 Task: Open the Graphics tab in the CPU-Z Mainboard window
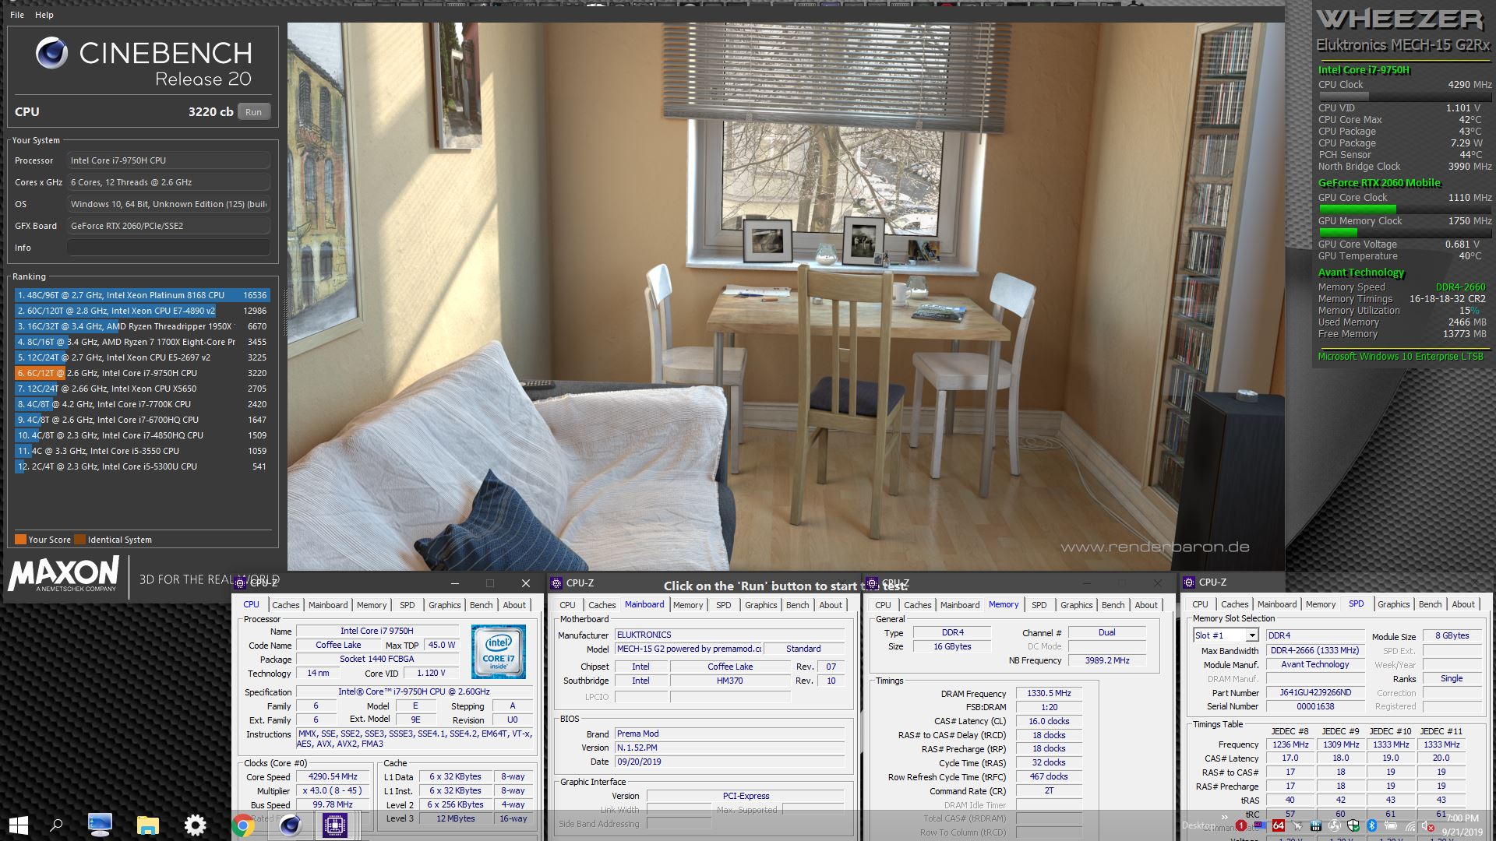click(761, 605)
